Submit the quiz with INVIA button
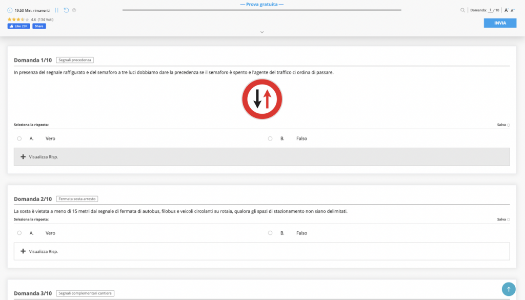This screenshot has width=525, height=300. pyautogui.click(x=500, y=23)
